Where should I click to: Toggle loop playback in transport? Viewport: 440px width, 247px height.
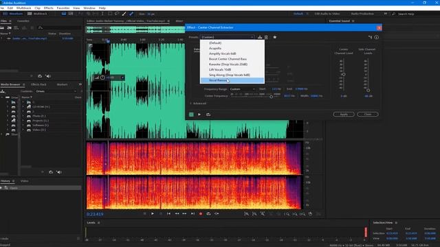point(208,213)
